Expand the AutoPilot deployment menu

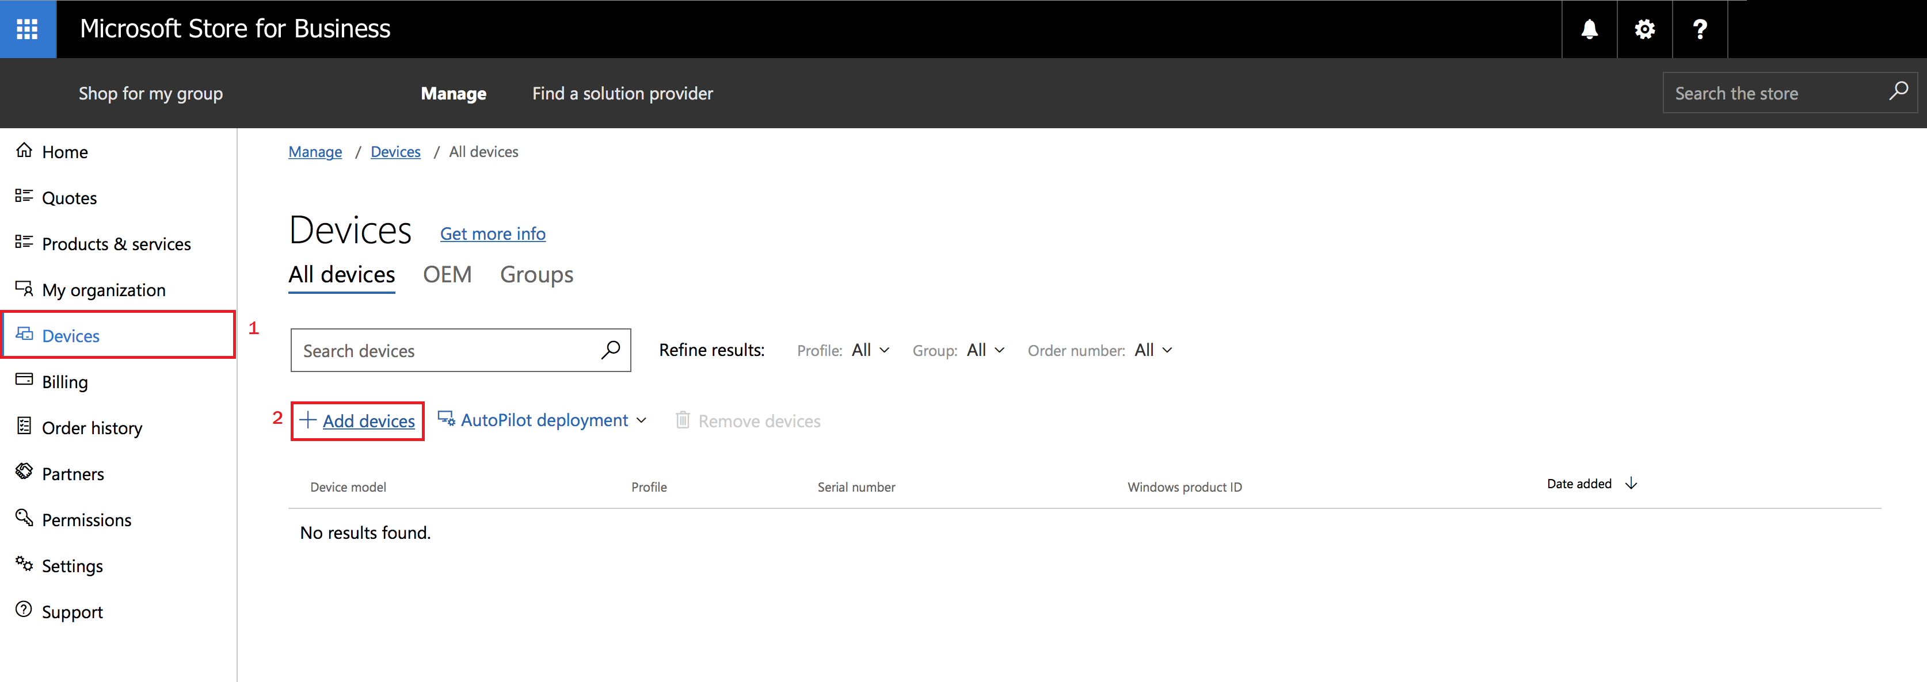[544, 420]
